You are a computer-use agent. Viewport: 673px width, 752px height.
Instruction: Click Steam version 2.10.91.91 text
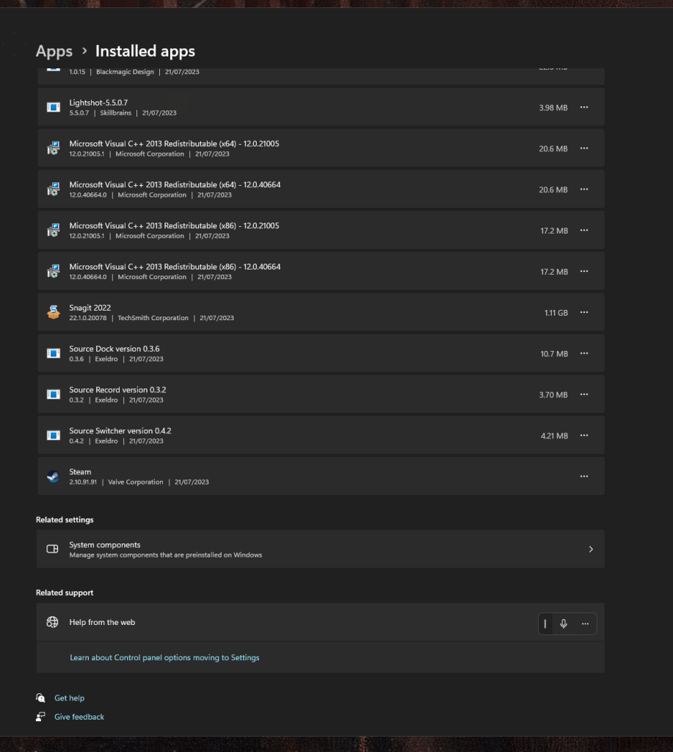(83, 482)
